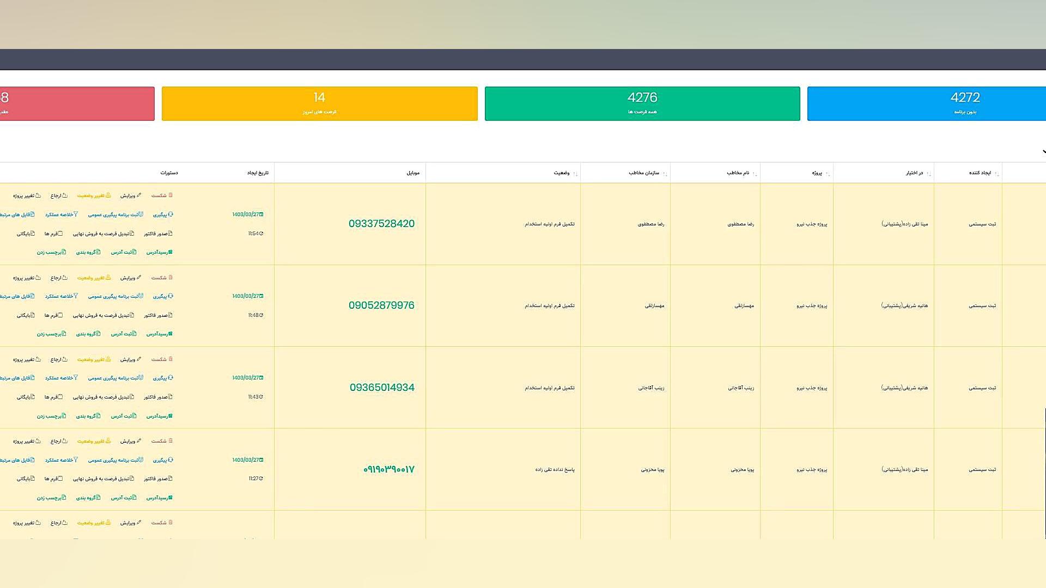
Task: Click گروه بندی icon in second row
Action: click(98, 334)
